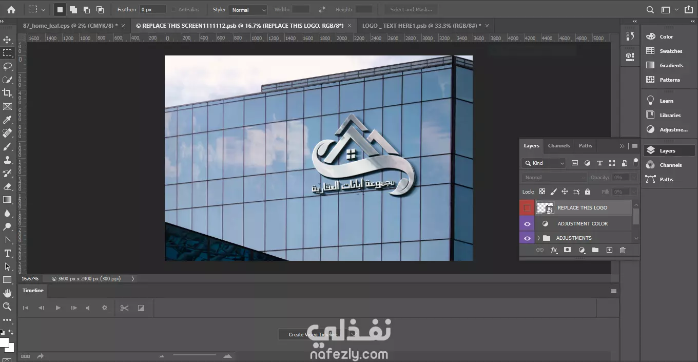Select the Rectangular Marquee tool in toolbox

[x=7, y=53]
